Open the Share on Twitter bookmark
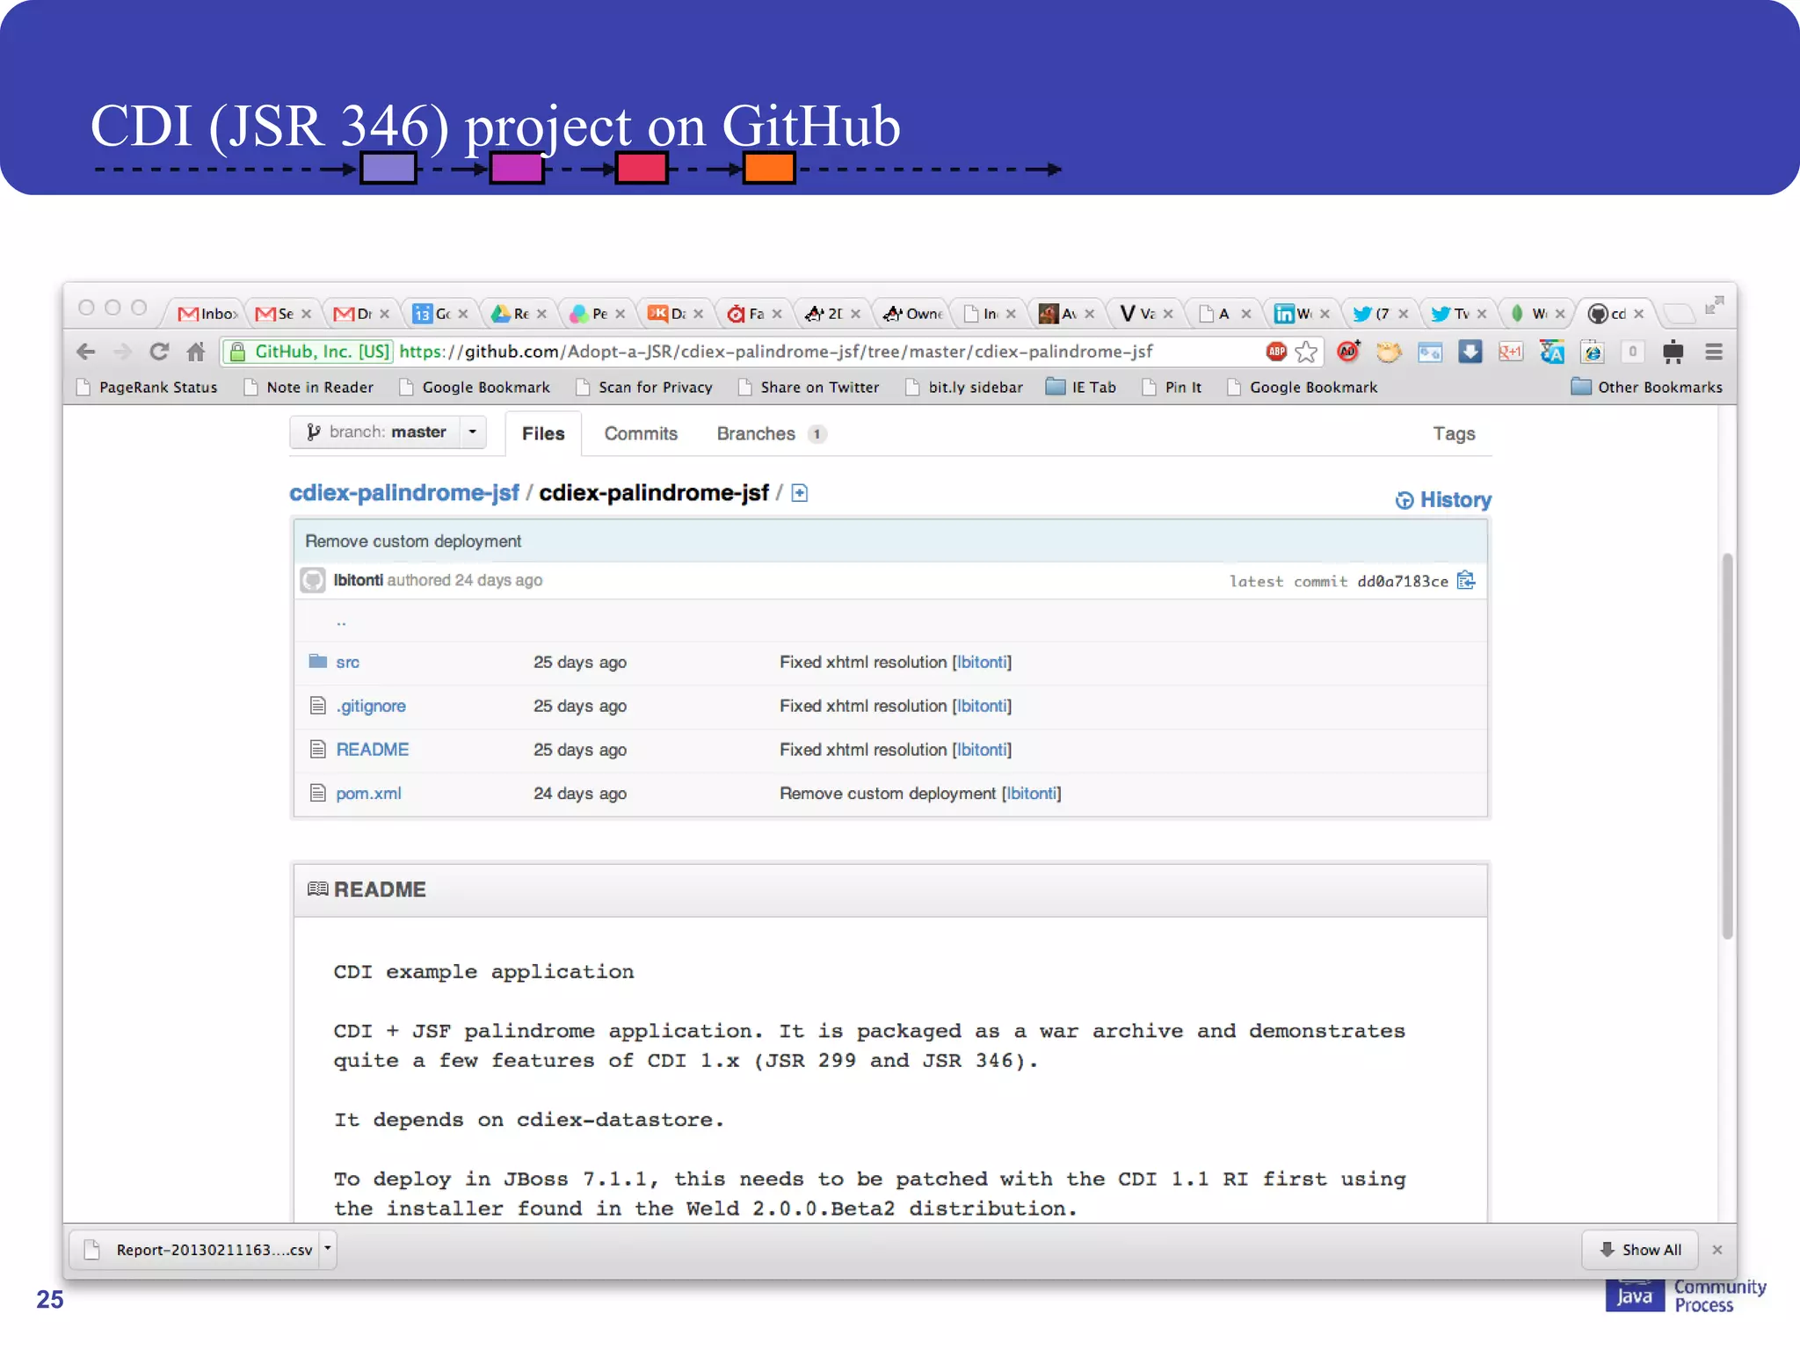This screenshot has width=1800, height=1350. 809,387
